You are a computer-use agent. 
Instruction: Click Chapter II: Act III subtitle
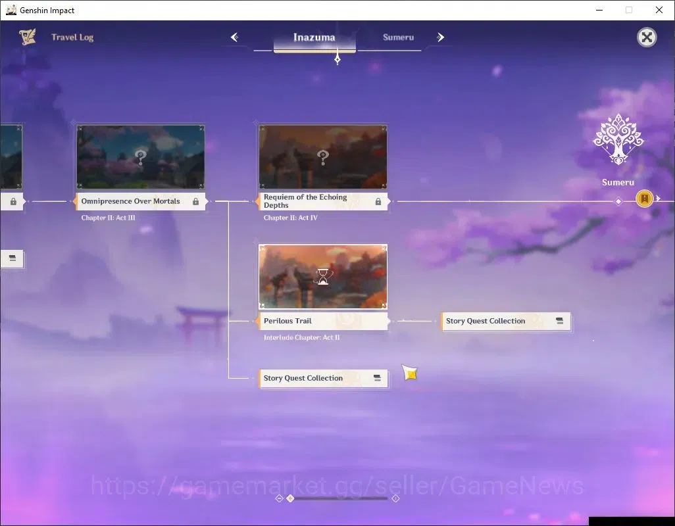pyautogui.click(x=108, y=218)
